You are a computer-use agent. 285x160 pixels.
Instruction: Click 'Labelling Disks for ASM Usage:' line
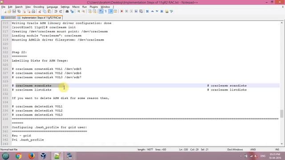coord(40,60)
